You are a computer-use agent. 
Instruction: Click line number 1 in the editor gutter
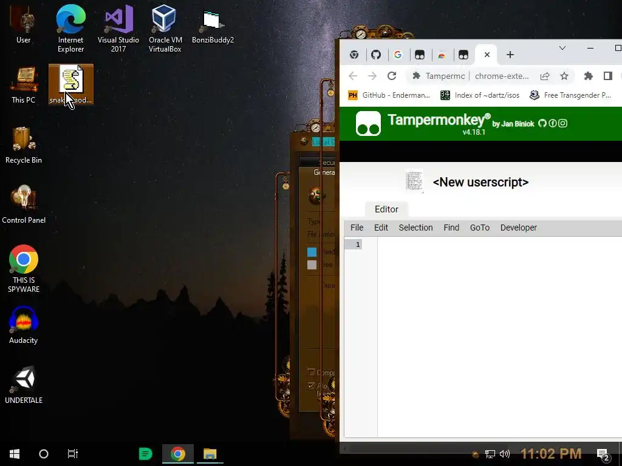357,245
